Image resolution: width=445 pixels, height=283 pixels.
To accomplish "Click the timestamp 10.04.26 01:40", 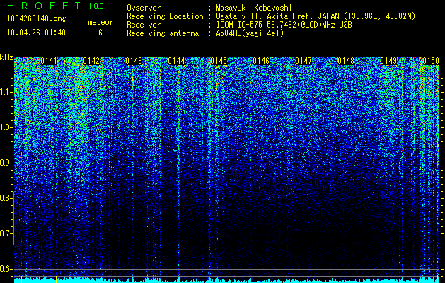I will tap(36, 33).
